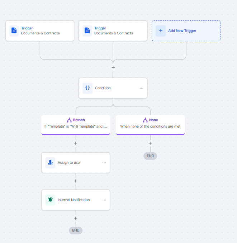Click the END marker under the None branch

[150, 156]
